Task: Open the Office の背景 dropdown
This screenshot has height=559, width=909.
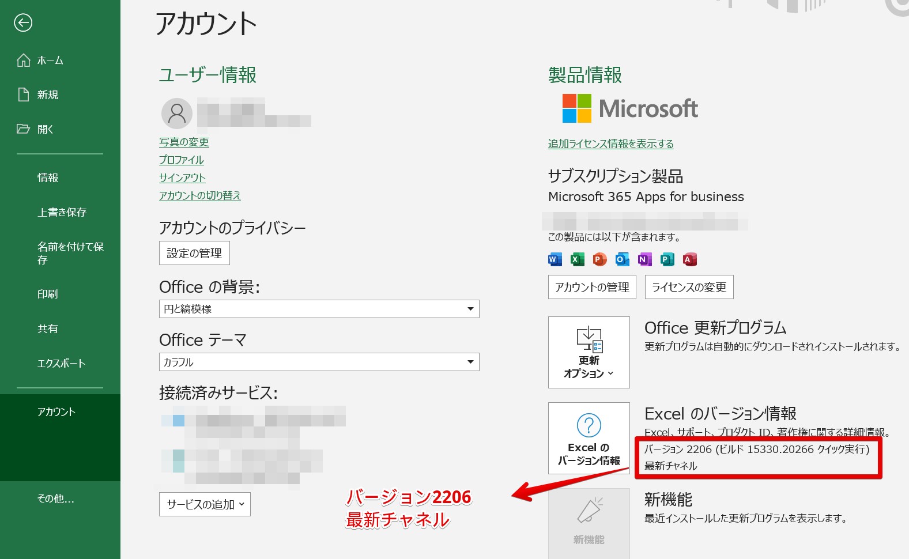Action: pyautogui.click(x=319, y=309)
